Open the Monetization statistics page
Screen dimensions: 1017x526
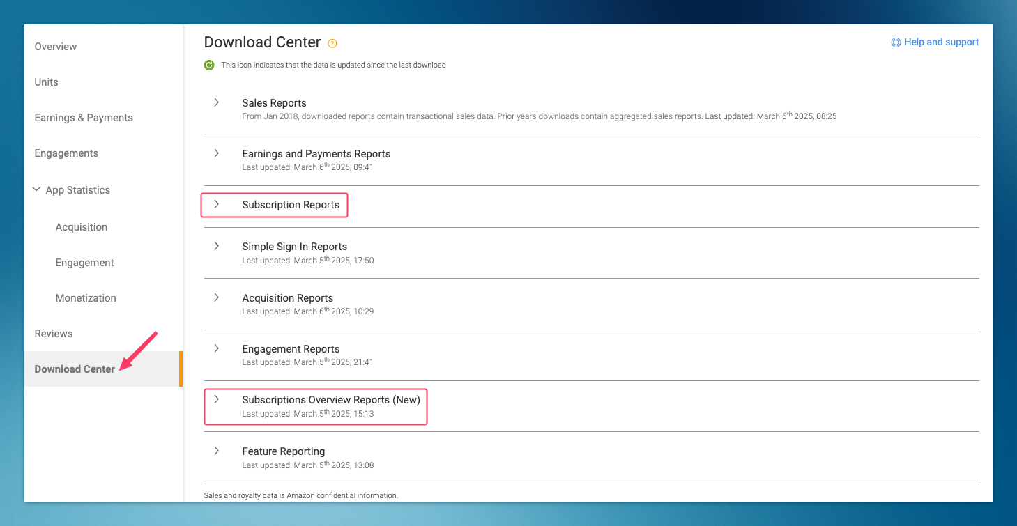tap(86, 297)
